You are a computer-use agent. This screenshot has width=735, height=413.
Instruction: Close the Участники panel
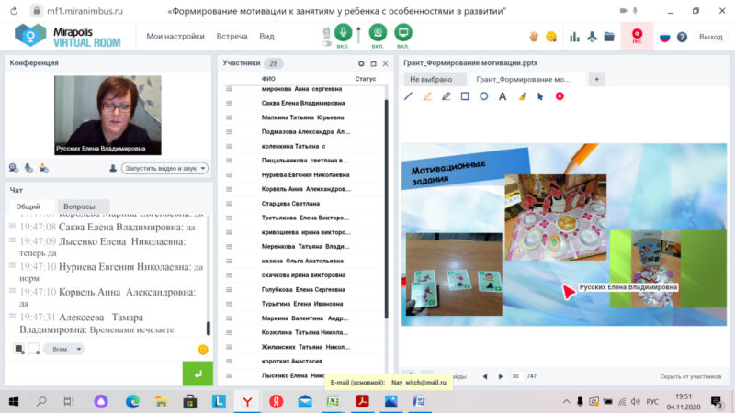click(x=385, y=63)
